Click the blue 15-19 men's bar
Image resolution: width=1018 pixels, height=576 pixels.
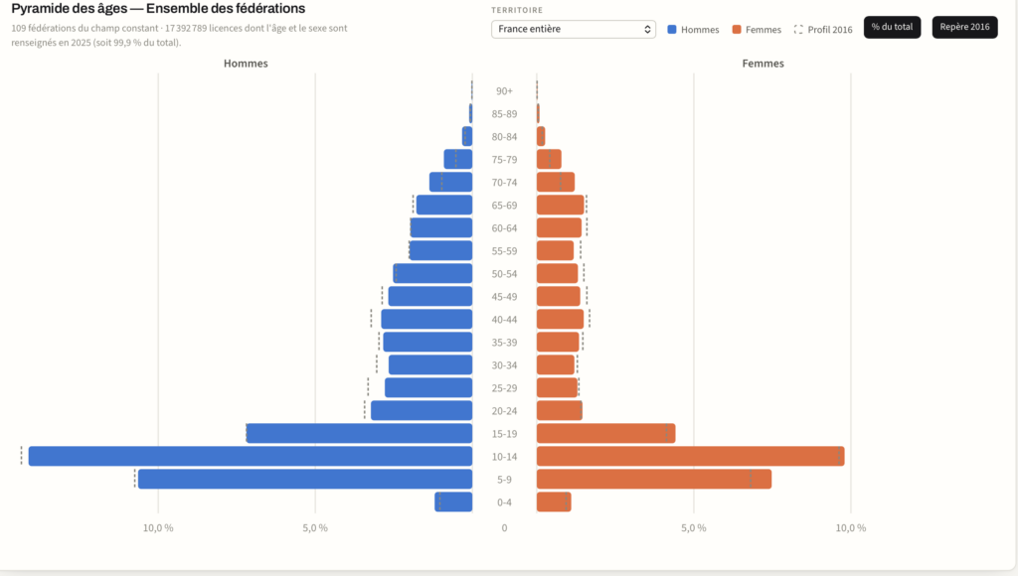click(x=360, y=433)
